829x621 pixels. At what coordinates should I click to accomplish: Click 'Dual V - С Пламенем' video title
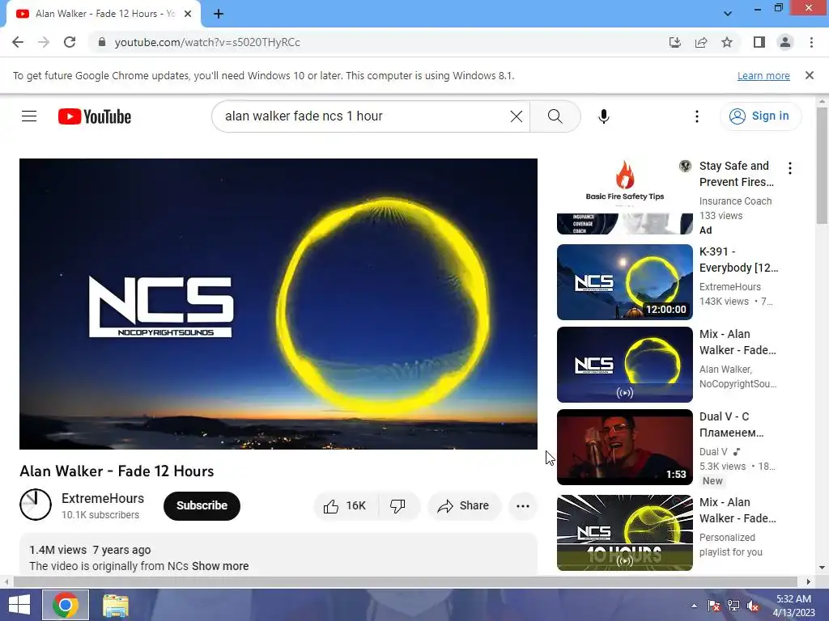pos(731,425)
